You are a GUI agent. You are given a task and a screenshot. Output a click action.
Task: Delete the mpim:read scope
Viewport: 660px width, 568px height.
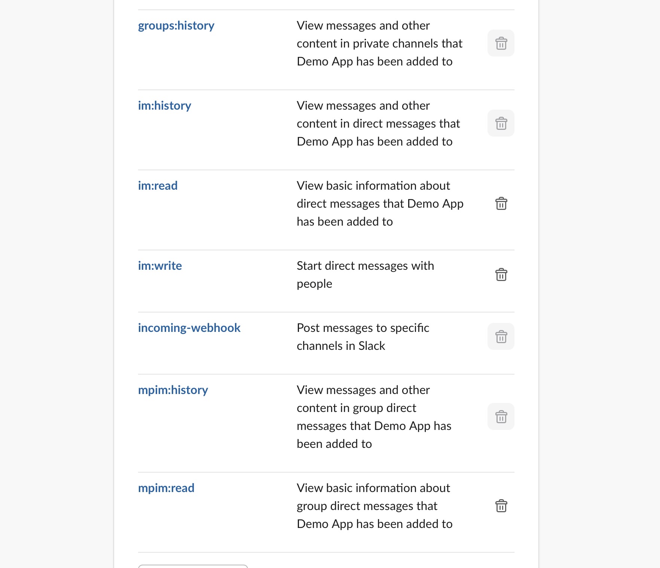pos(501,506)
